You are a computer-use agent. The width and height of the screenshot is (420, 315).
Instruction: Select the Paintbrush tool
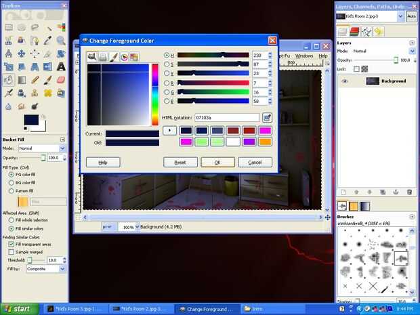click(48, 79)
